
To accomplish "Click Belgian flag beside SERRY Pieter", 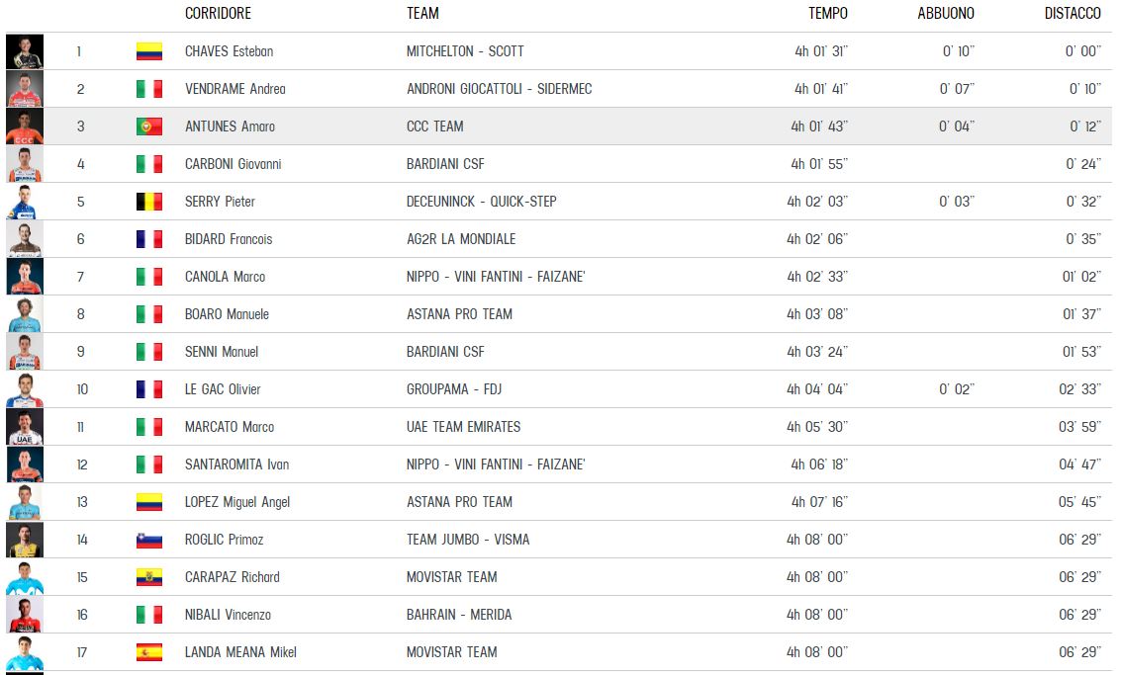I will (149, 202).
